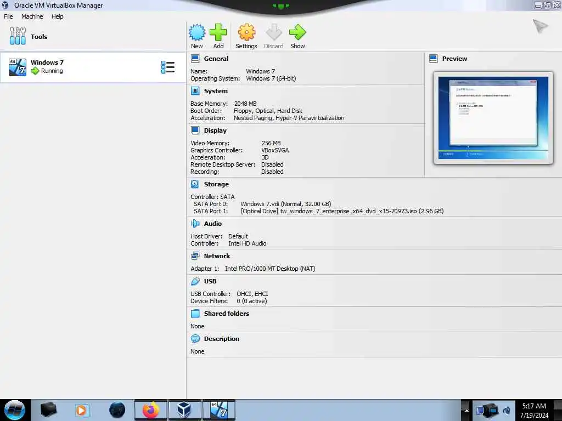Click the volume icon in system tray
The height and width of the screenshot is (421, 562).
pos(507,410)
